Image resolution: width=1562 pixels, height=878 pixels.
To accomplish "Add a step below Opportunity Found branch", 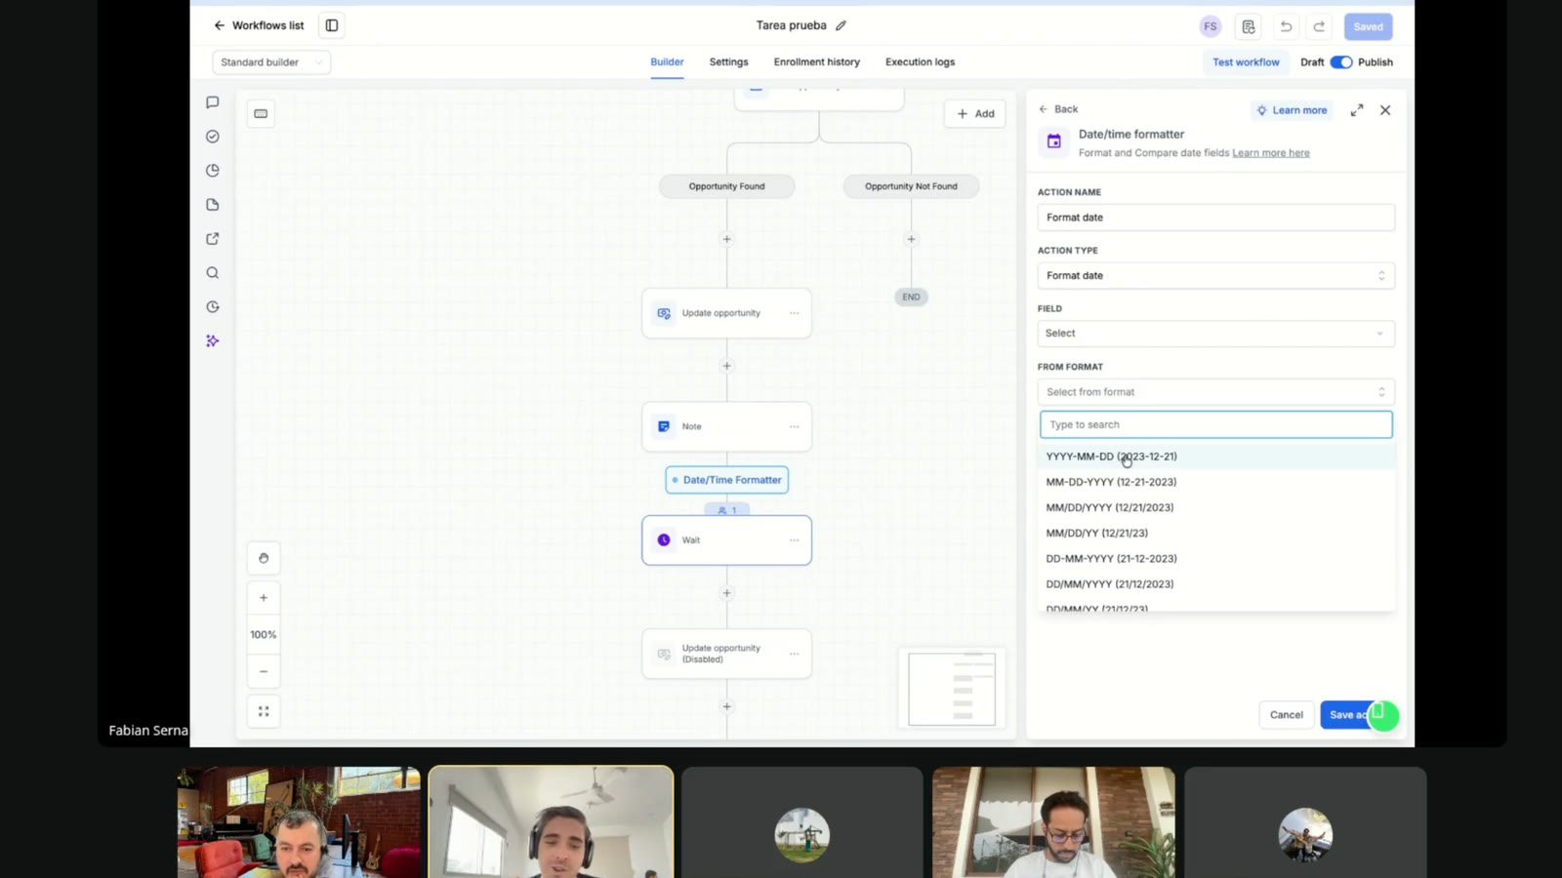I will pyautogui.click(x=726, y=239).
